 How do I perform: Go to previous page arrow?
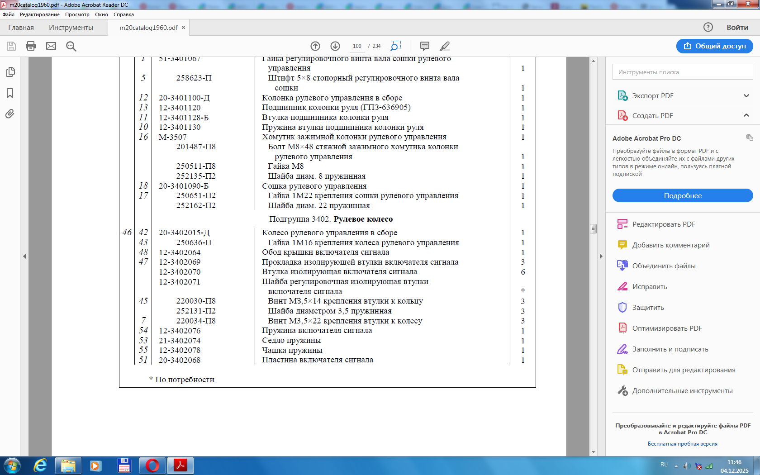point(315,46)
